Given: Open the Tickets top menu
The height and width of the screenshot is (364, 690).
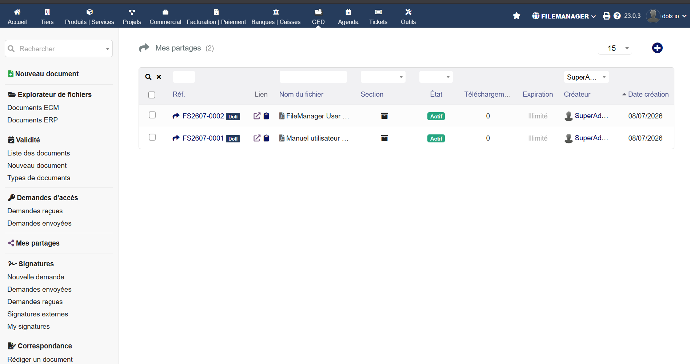Looking at the screenshot, I should click(x=378, y=17).
